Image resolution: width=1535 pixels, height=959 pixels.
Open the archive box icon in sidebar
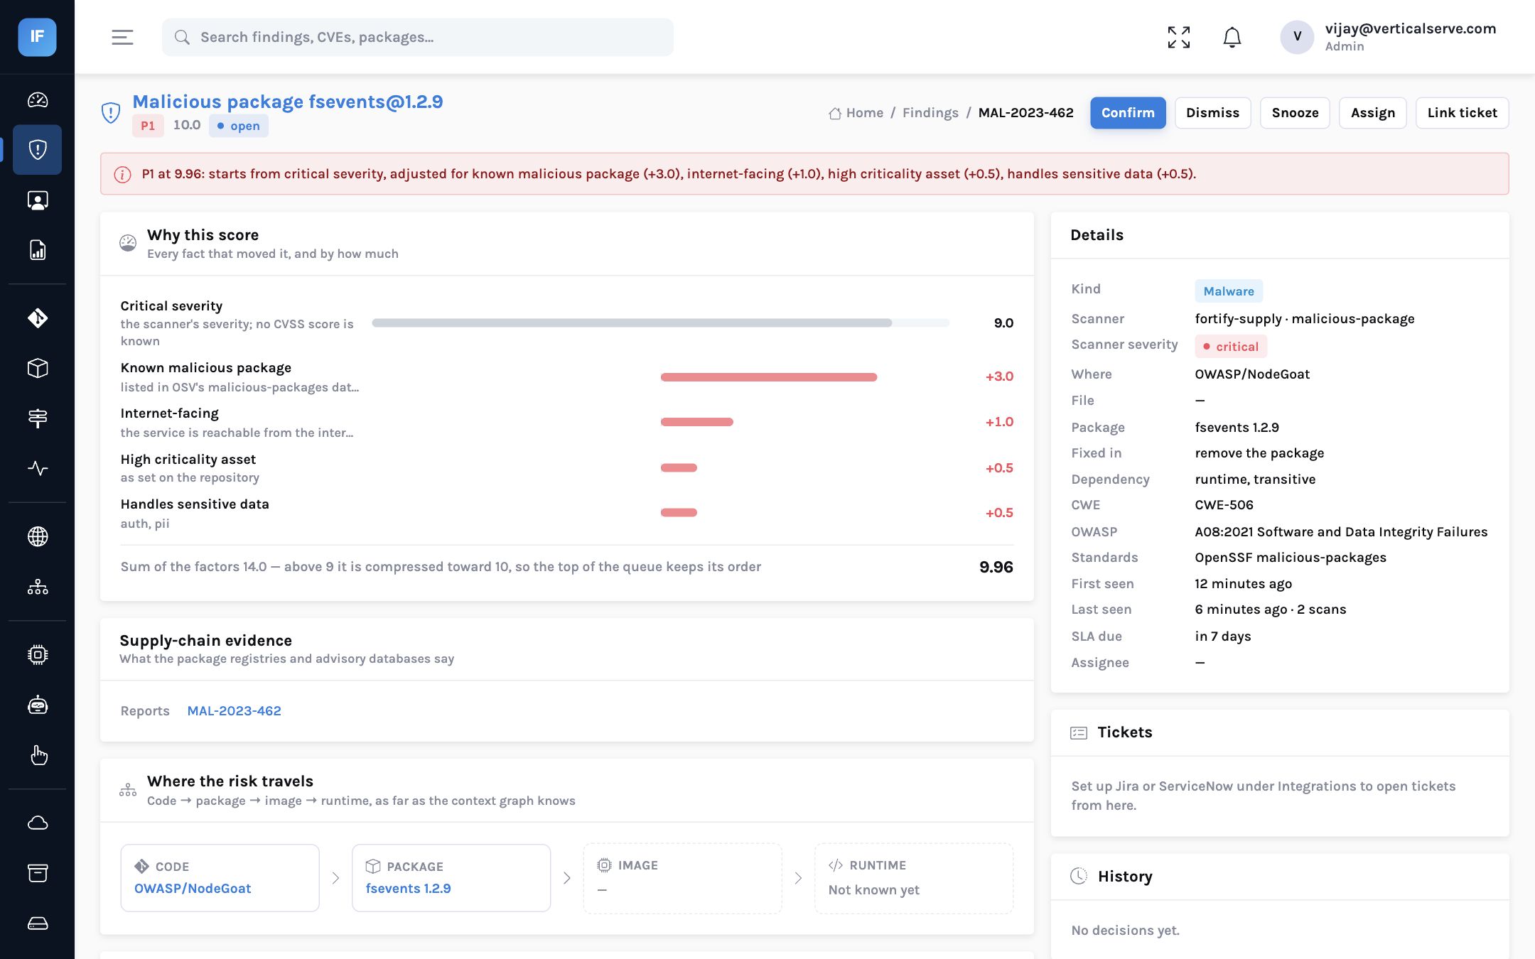tap(38, 873)
